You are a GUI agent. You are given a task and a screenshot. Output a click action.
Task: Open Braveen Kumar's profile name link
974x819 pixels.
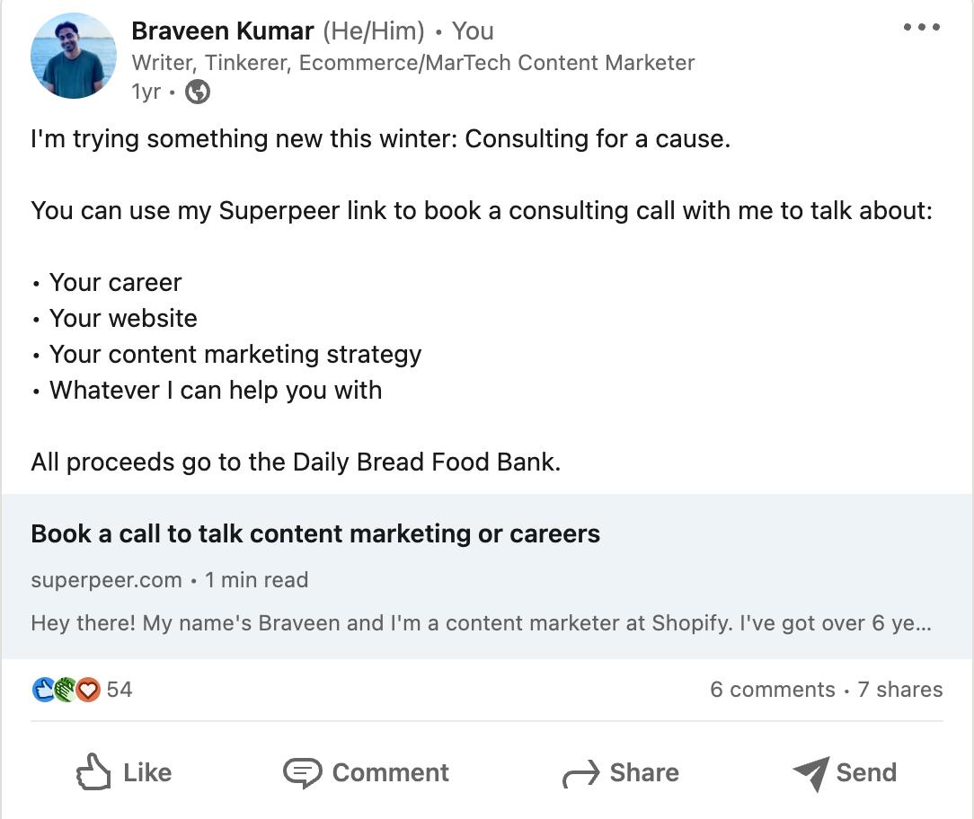tap(222, 31)
